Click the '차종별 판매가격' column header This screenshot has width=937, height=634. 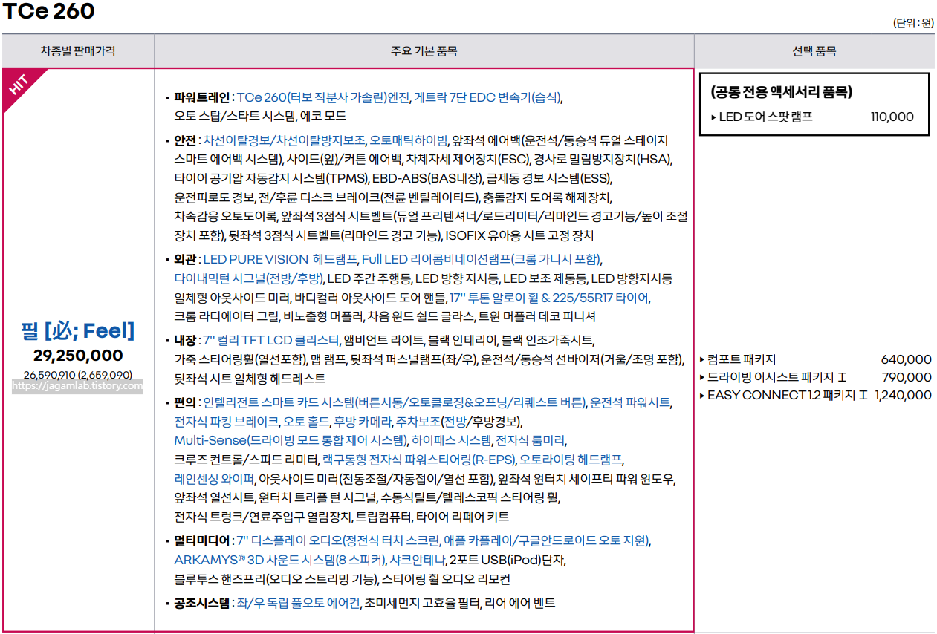78,51
